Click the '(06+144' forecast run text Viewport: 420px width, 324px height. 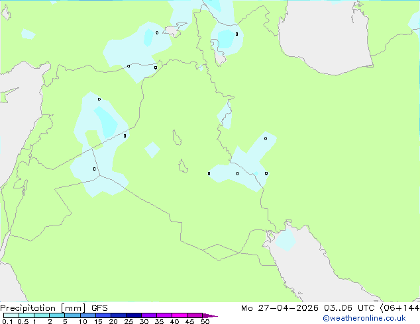coord(399,308)
